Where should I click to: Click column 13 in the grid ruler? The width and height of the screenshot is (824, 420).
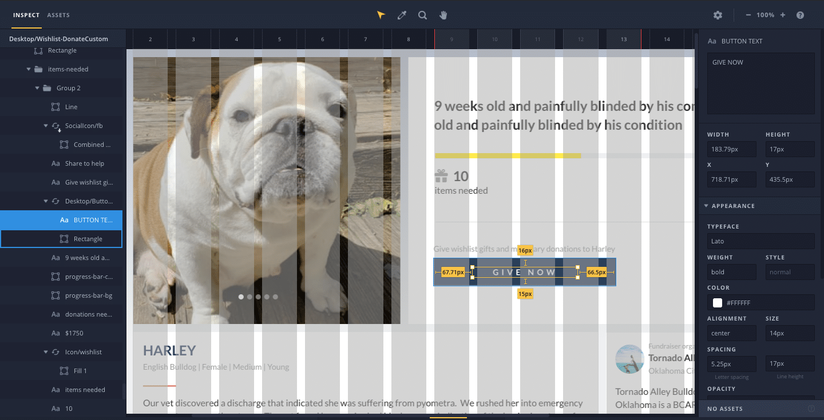[624, 39]
